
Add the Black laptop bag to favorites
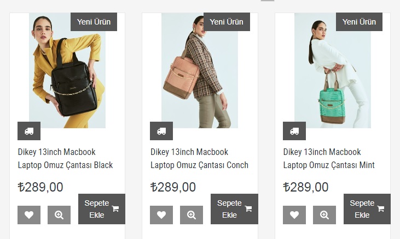pos(29,215)
